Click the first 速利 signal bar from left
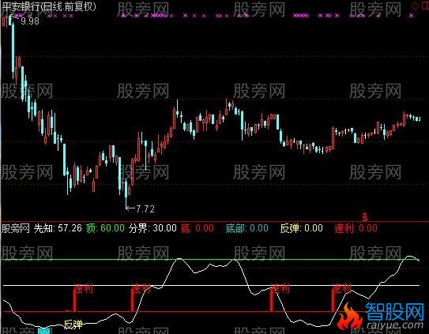 pyautogui.click(x=74, y=300)
